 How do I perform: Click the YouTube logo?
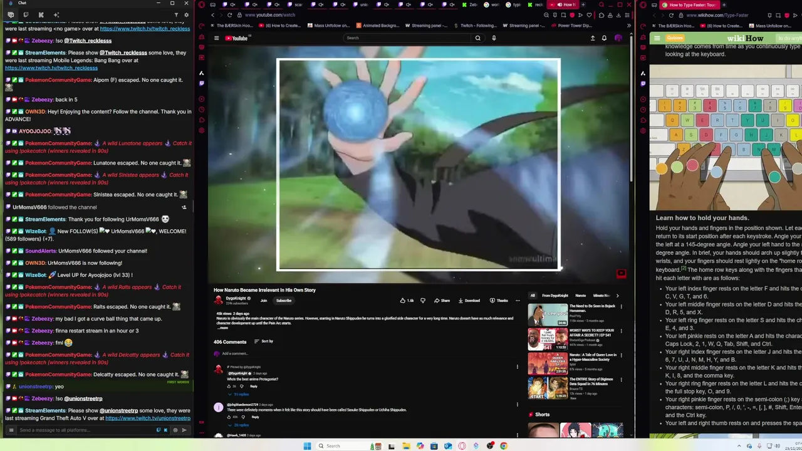pos(236,38)
